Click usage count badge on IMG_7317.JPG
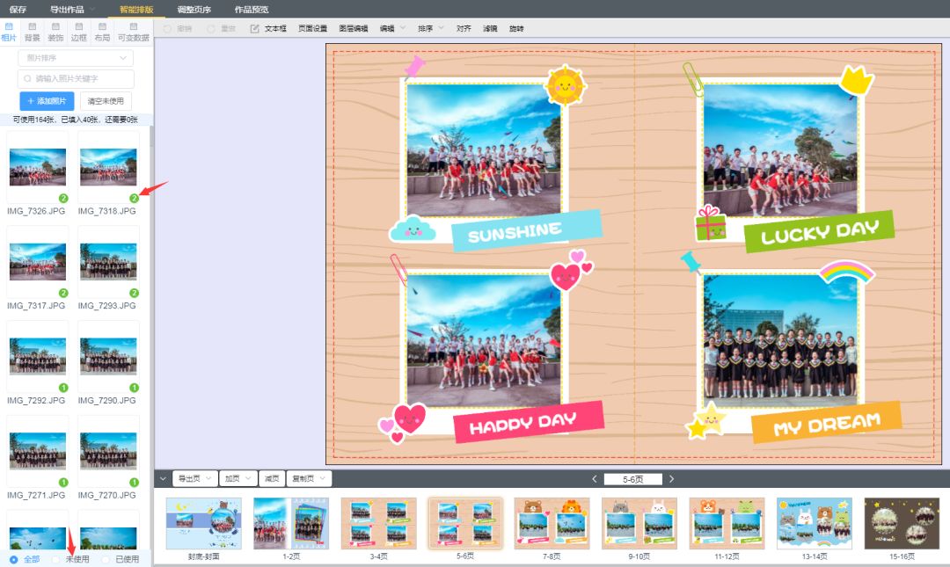 click(63, 293)
